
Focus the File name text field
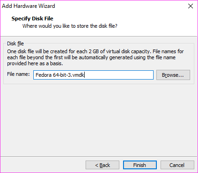click(93, 75)
